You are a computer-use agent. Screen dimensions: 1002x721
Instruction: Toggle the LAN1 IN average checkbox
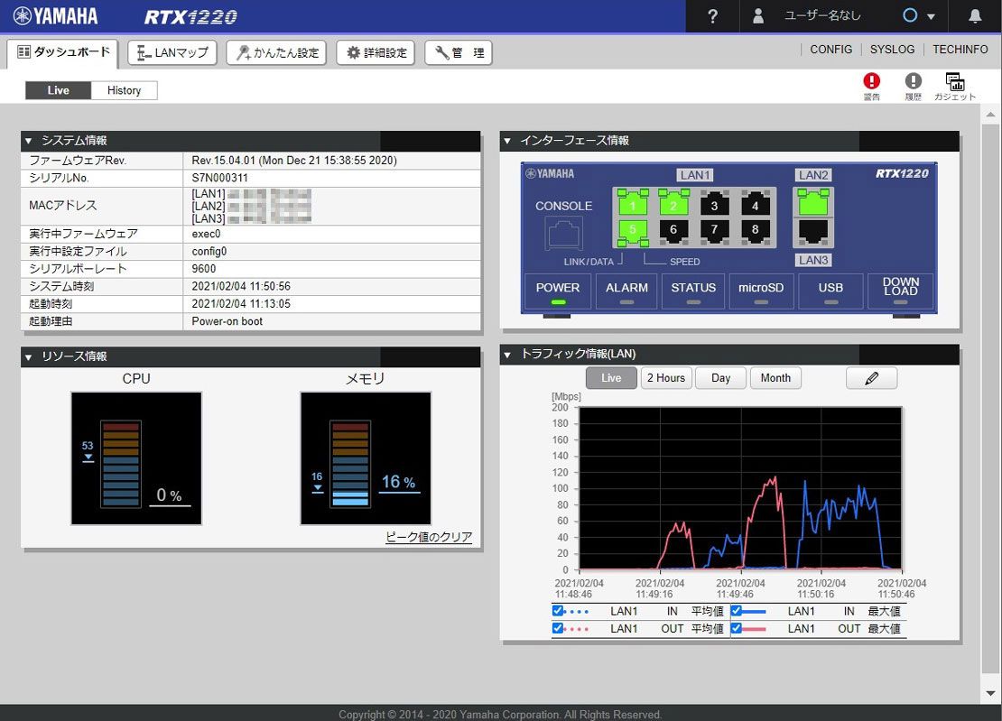click(x=558, y=611)
